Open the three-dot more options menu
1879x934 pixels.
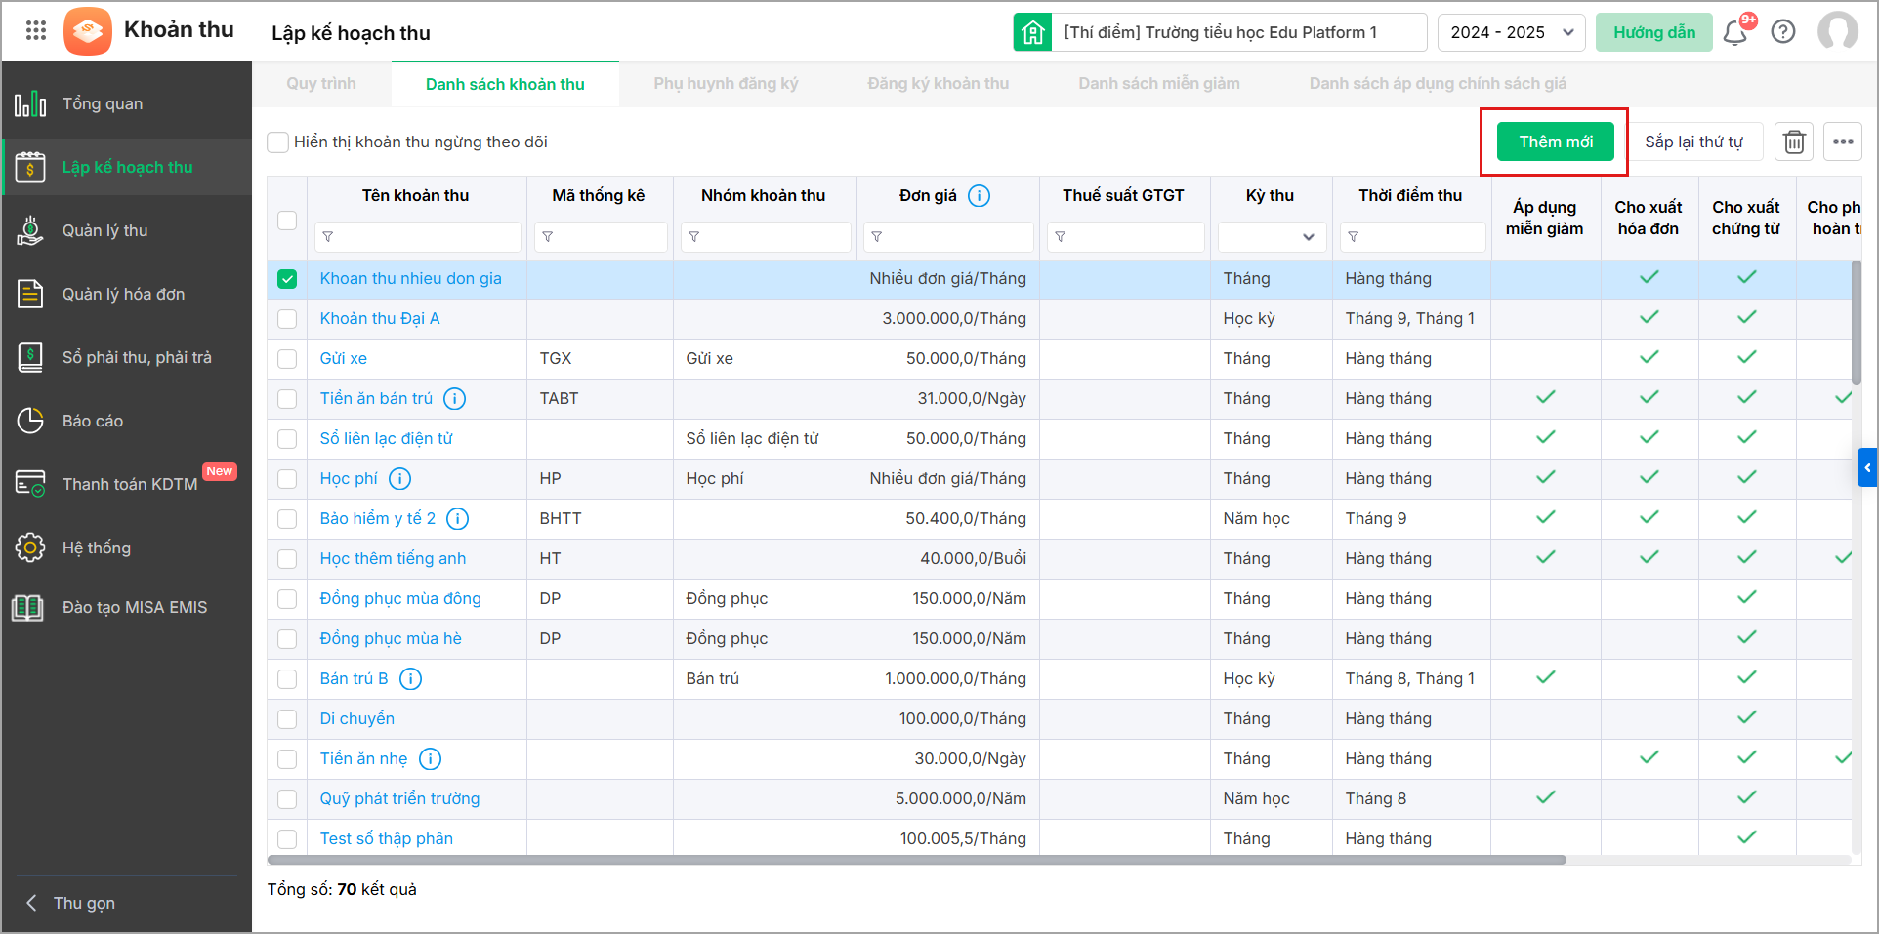[x=1843, y=142]
